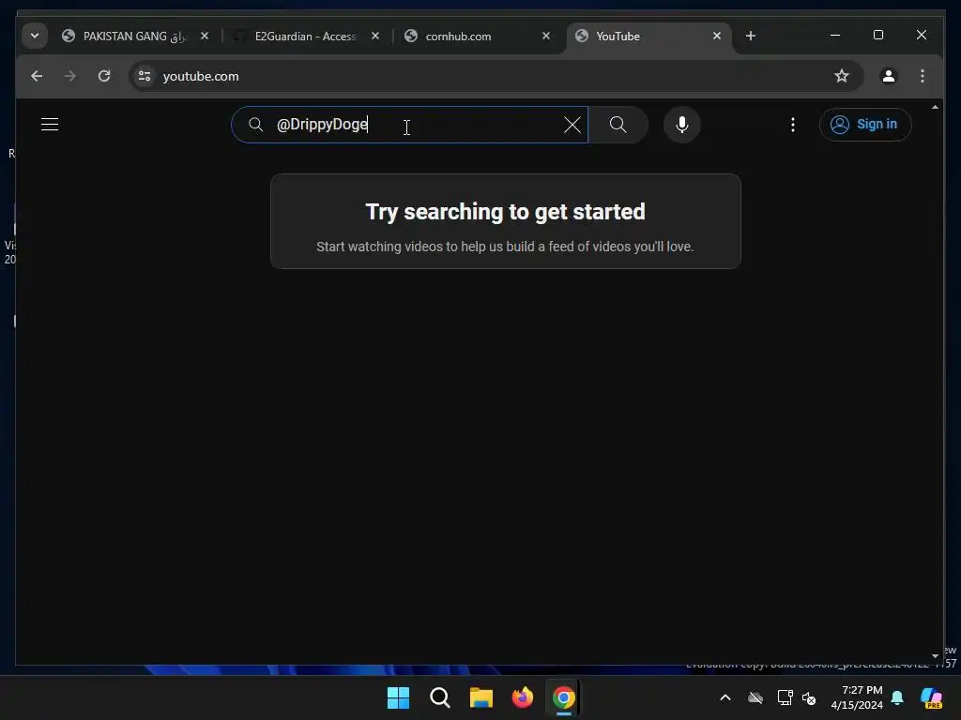Go forward to the next page
Screen dimensions: 961x720
(70, 76)
